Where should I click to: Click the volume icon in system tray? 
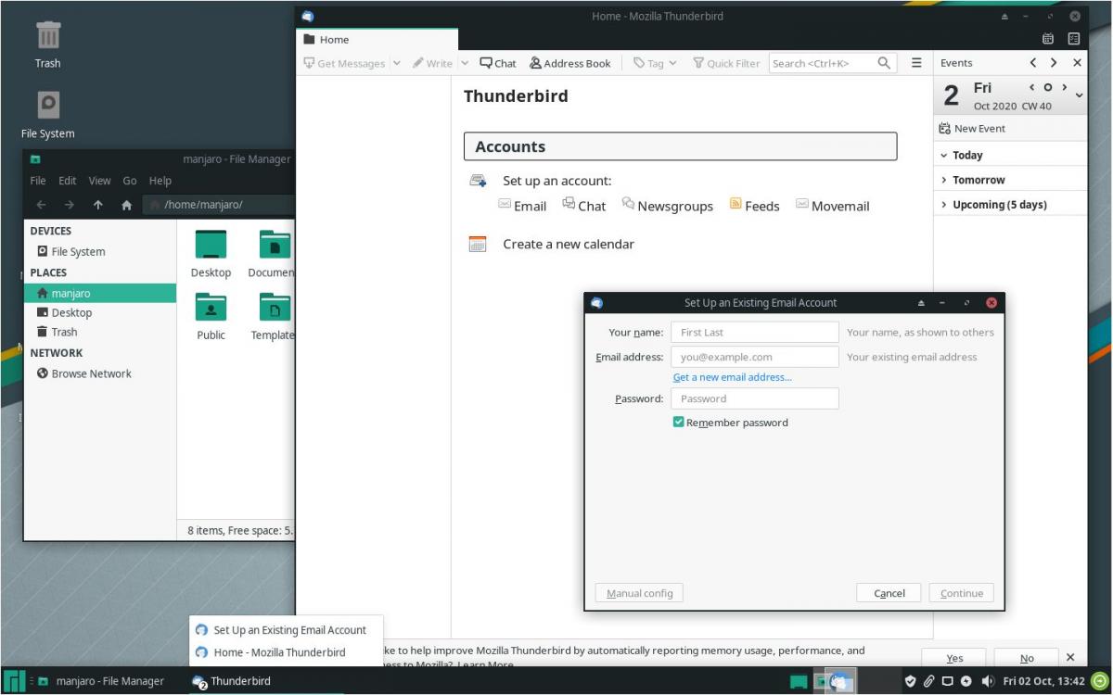(x=987, y=681)
